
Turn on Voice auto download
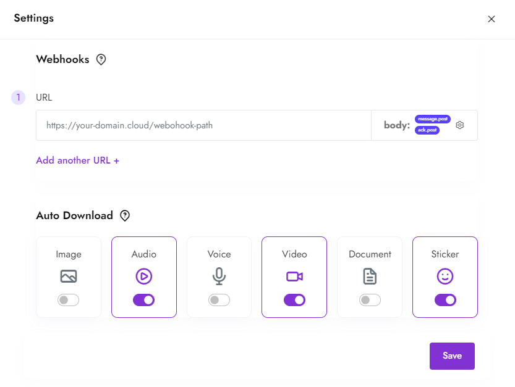tap(219, 300)
